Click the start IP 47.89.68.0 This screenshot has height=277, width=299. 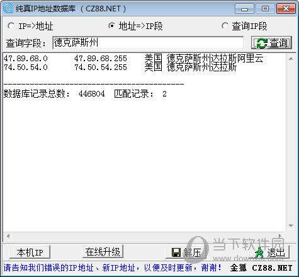coord(26,58)
